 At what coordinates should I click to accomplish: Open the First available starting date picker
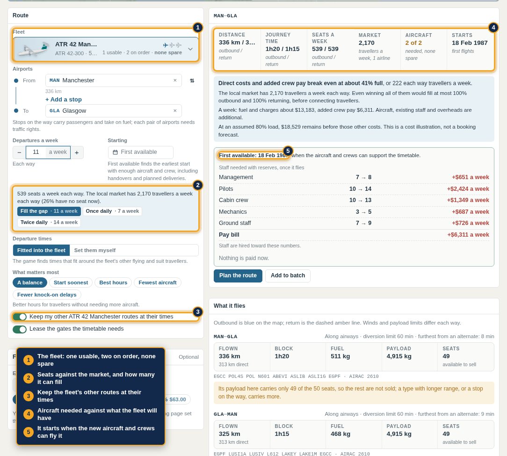click(x=141, y=152)
